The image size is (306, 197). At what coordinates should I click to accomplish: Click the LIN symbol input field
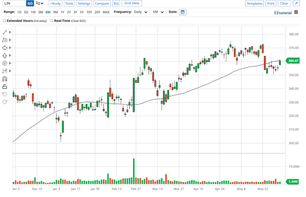(13, 4)
